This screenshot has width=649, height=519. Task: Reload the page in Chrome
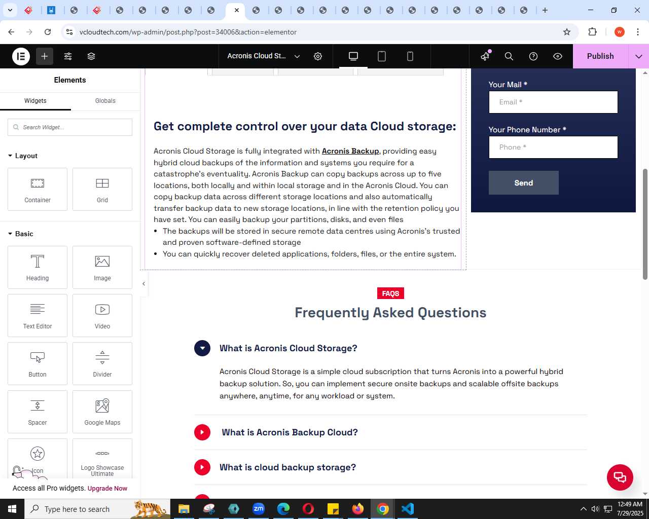point(48,32)
